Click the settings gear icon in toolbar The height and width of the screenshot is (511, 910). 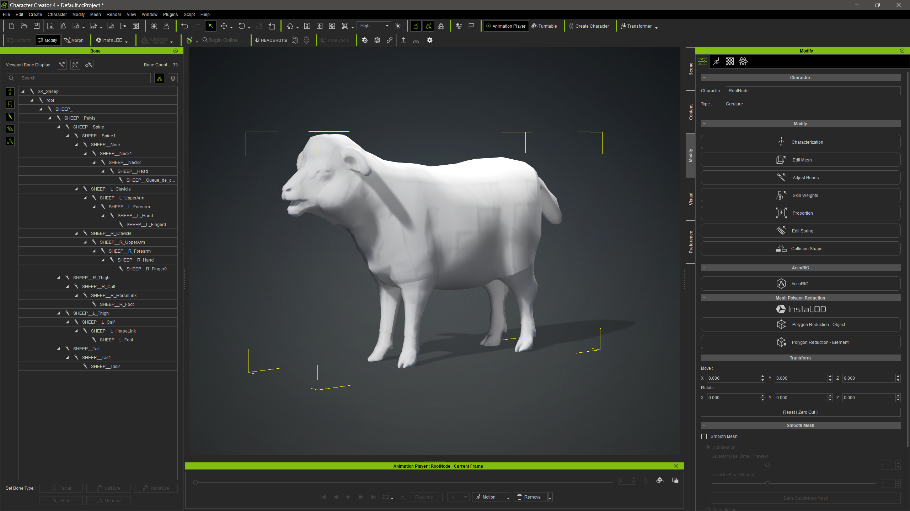pyautogui.click(x=430, y=40)
